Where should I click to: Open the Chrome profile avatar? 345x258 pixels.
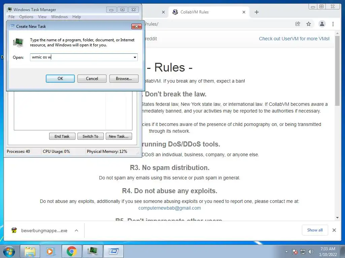point(322,24)
